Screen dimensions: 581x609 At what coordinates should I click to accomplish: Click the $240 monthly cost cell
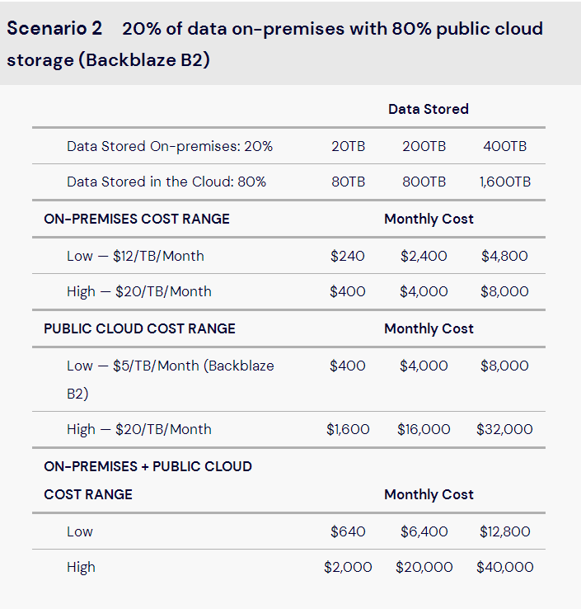pyautogui.click(x=348, y=256)
